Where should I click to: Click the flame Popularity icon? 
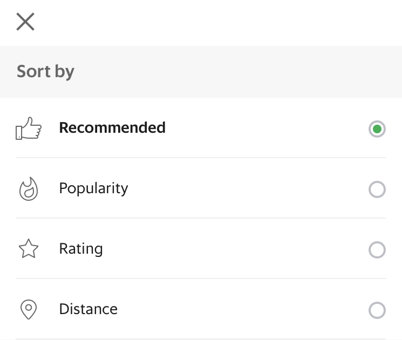pos(29,189)
